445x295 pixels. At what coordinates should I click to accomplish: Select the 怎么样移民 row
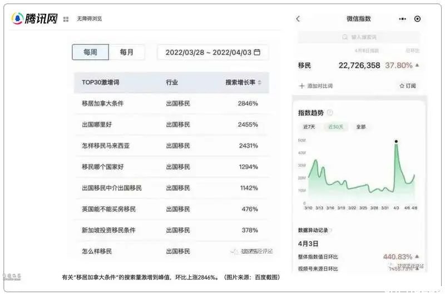[171, 251]
